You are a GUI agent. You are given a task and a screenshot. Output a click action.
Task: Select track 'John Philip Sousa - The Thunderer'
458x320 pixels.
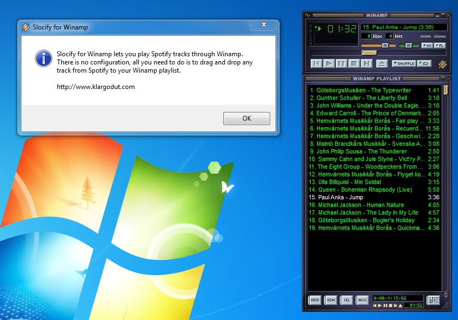pos(374,151)
